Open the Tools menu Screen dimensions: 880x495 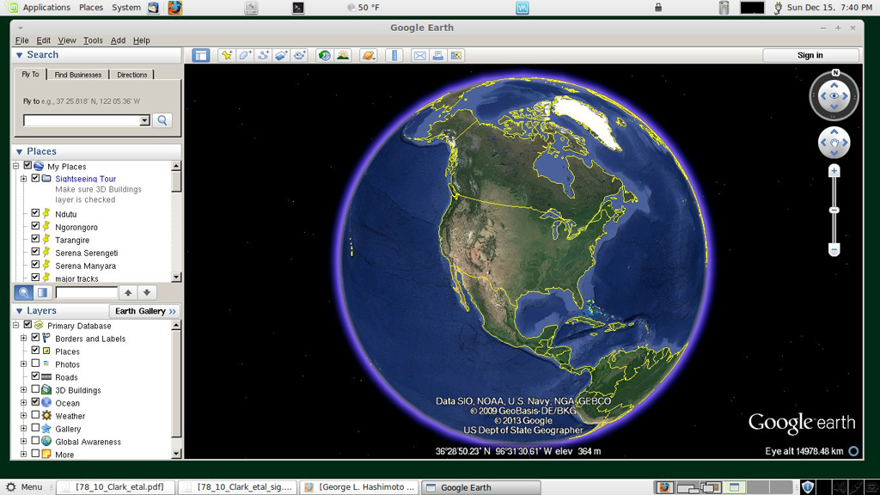point(93,40)
